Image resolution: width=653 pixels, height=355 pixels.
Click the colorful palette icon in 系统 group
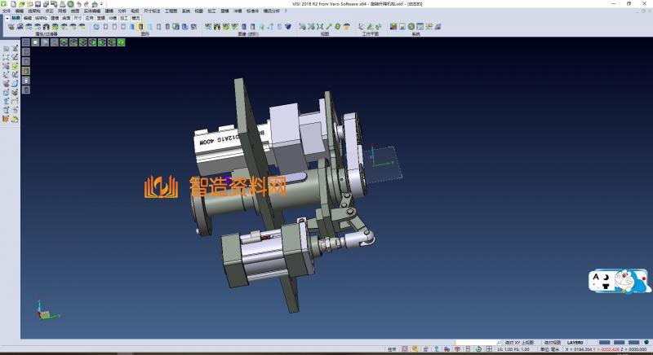(x=393, y=27)
